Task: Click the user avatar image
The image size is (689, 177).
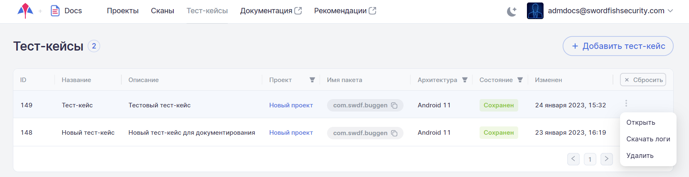Action: click(x=535, y=11)
